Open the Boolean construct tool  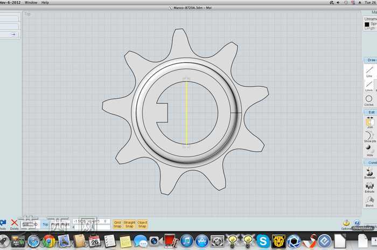pos(369,173)
